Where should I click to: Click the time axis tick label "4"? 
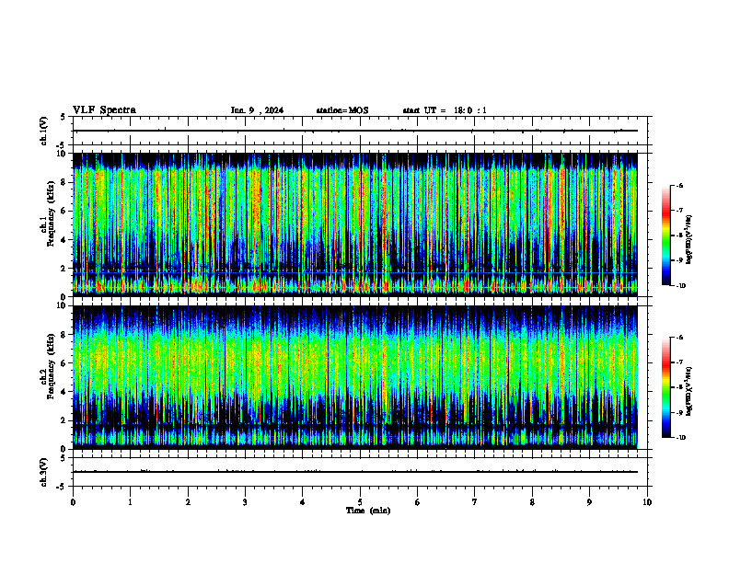(303, 502)
